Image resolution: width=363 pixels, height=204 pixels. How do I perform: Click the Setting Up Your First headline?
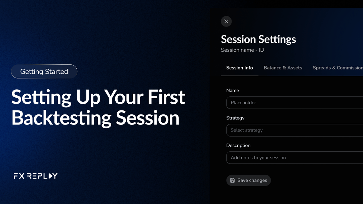(x=98, y=97)
